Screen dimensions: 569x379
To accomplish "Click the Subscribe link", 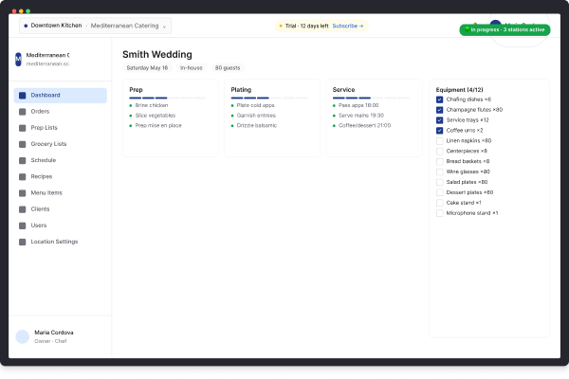I will pos(348,27).
